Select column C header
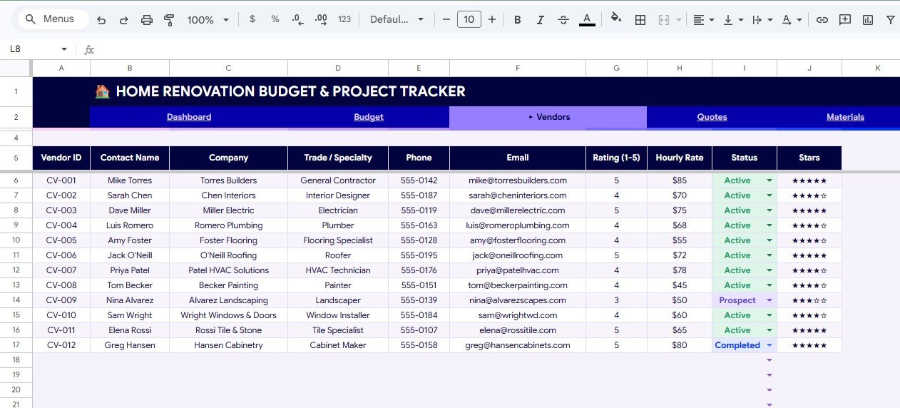The height and width of the screenshot is (408, 900). pos(228,68)
